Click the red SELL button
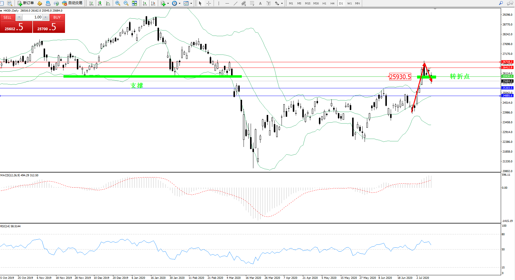The image size is (515, 280). point(8,17)
